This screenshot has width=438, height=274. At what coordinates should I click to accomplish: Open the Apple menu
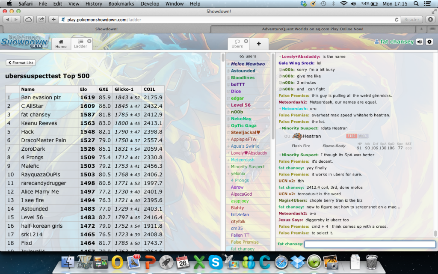tap(9, 3)
